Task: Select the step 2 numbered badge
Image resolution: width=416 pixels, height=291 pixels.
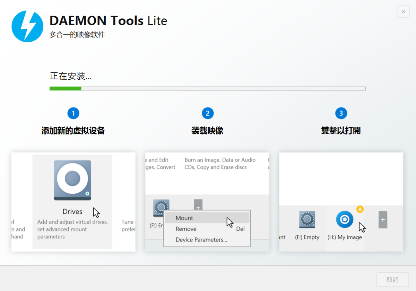Action: coord(207,113)
